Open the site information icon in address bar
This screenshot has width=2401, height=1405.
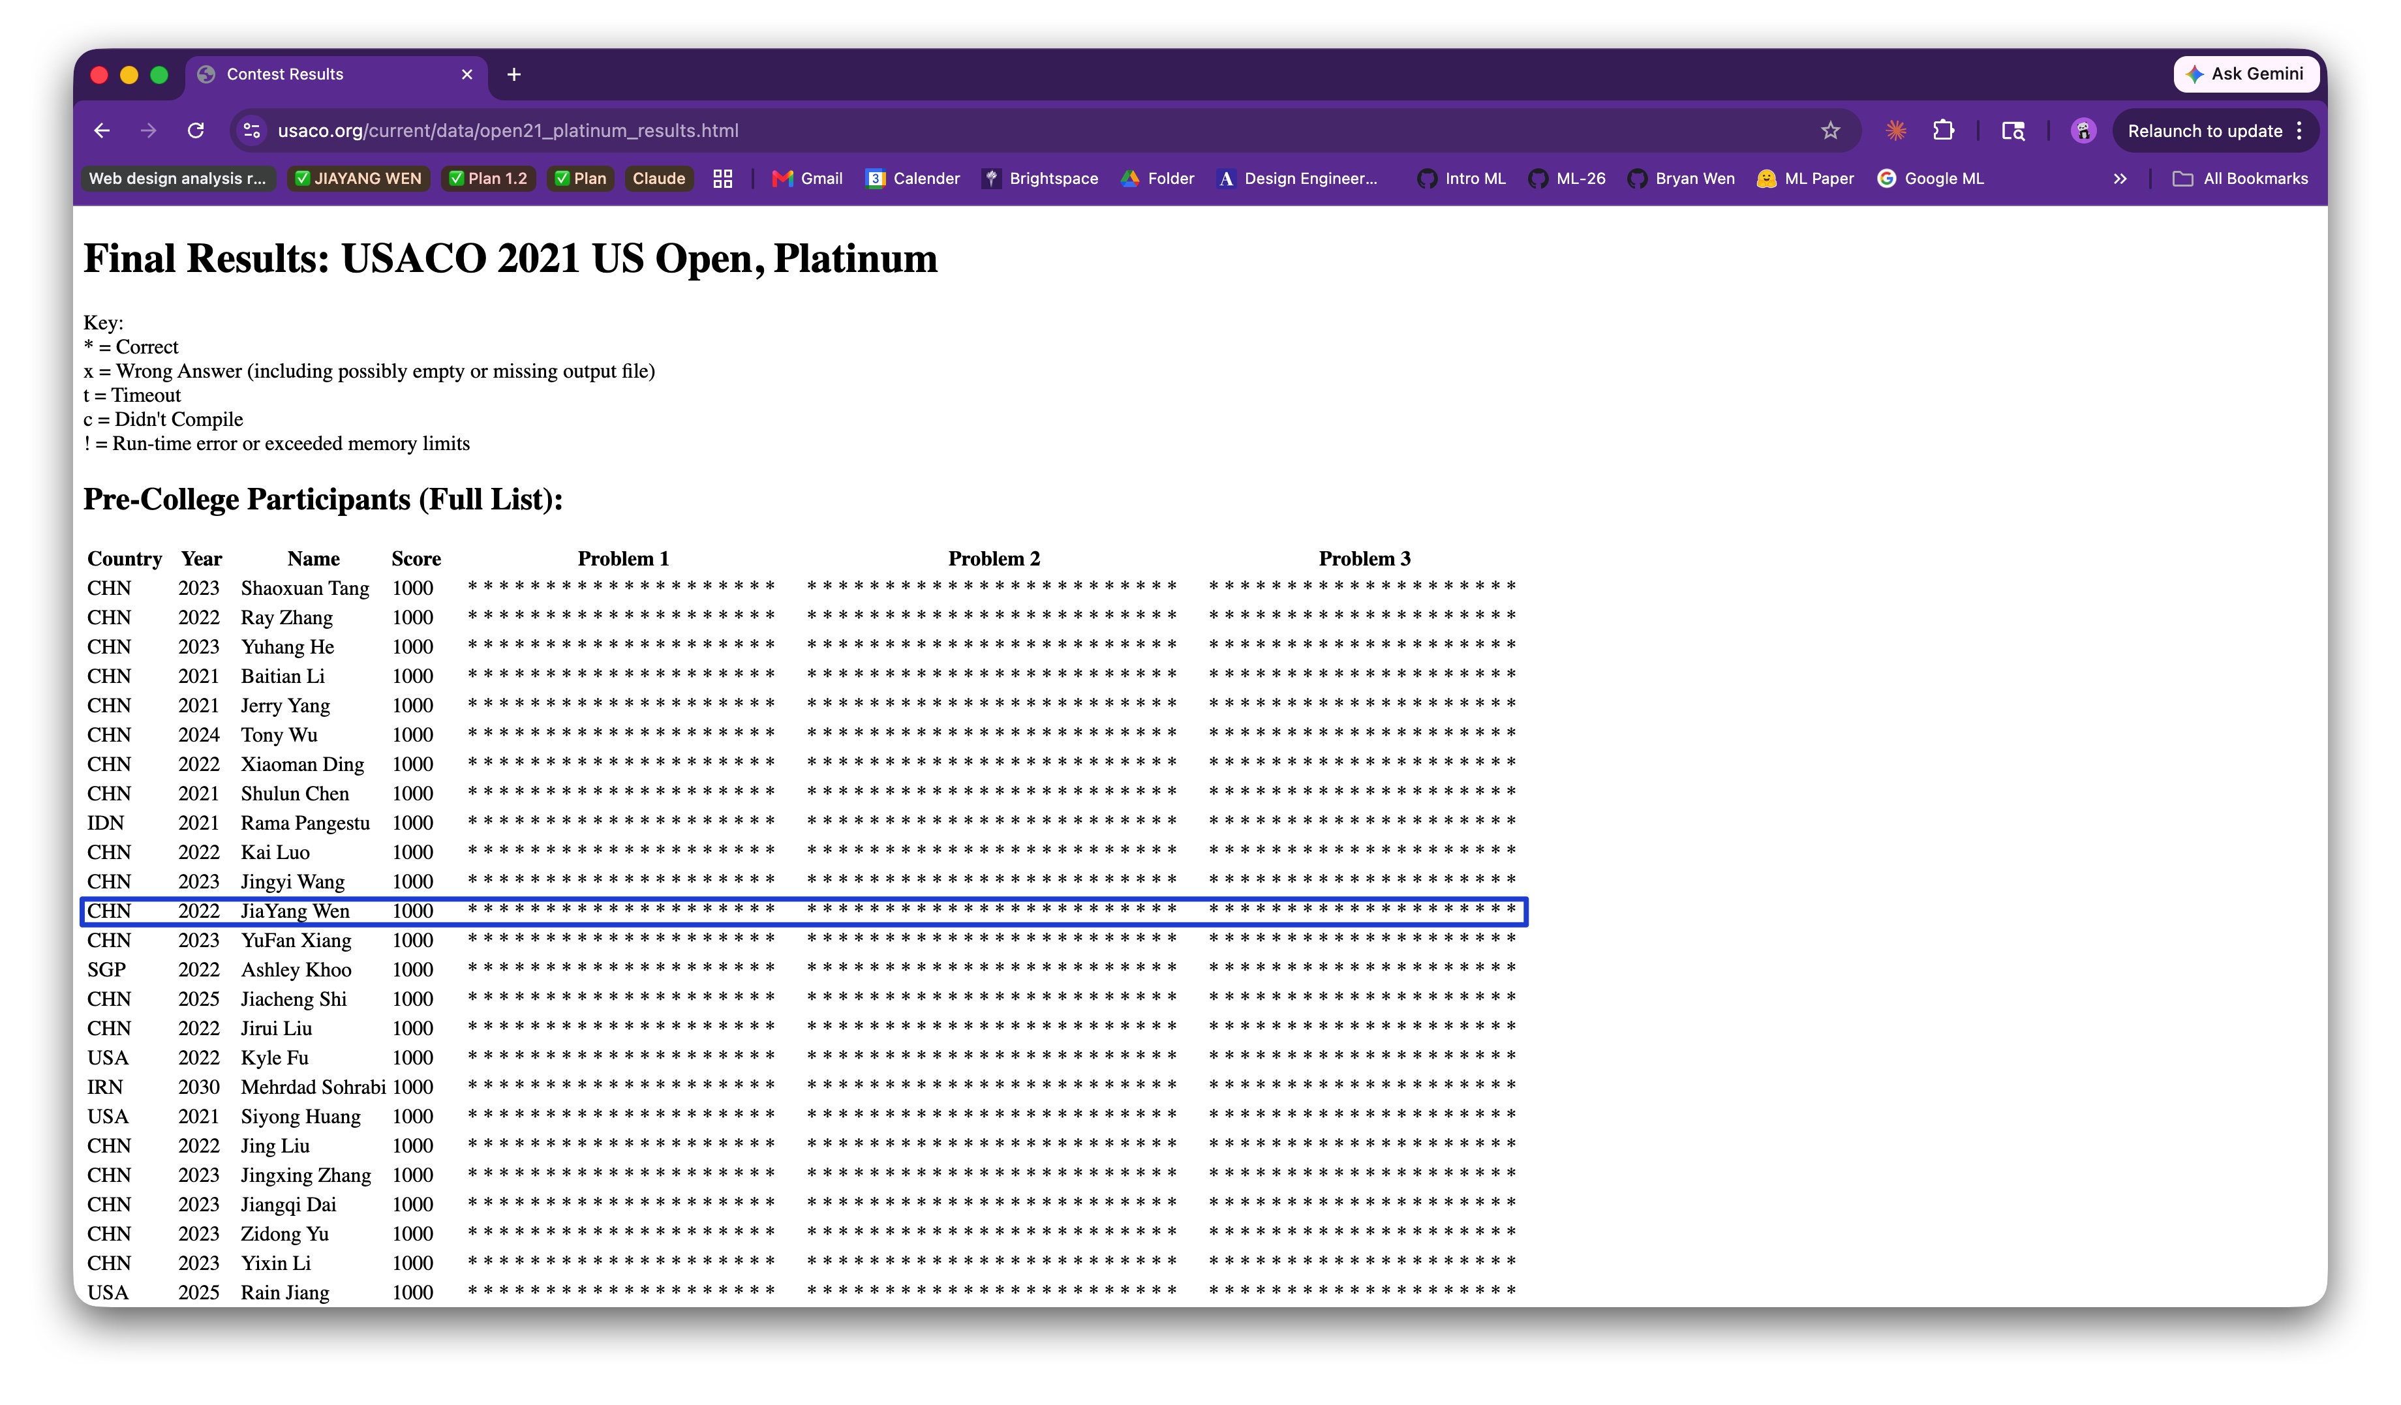(252, 130)
